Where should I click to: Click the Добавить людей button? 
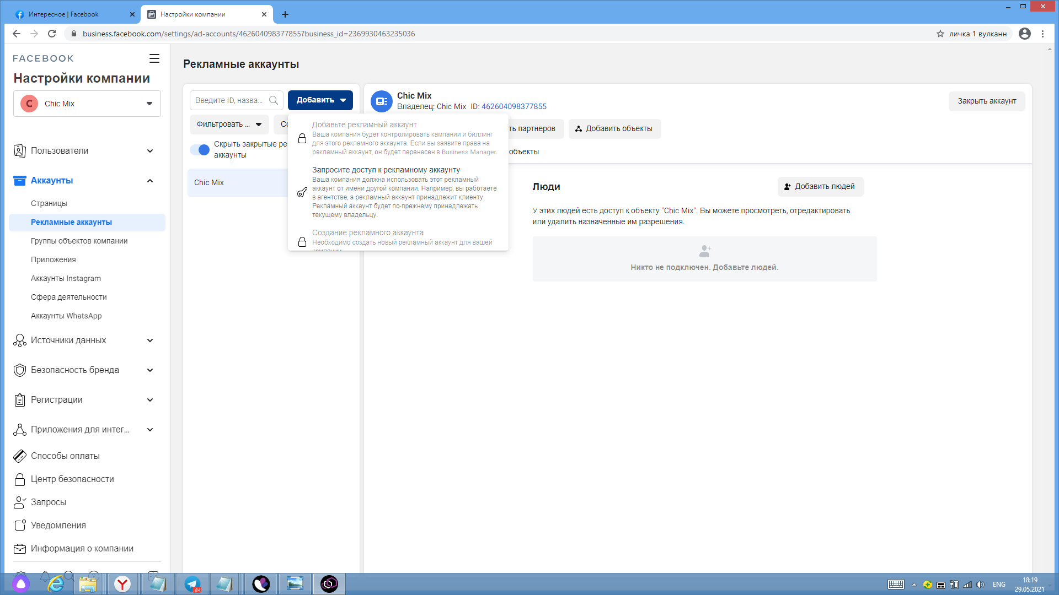[x=820, y=187]
